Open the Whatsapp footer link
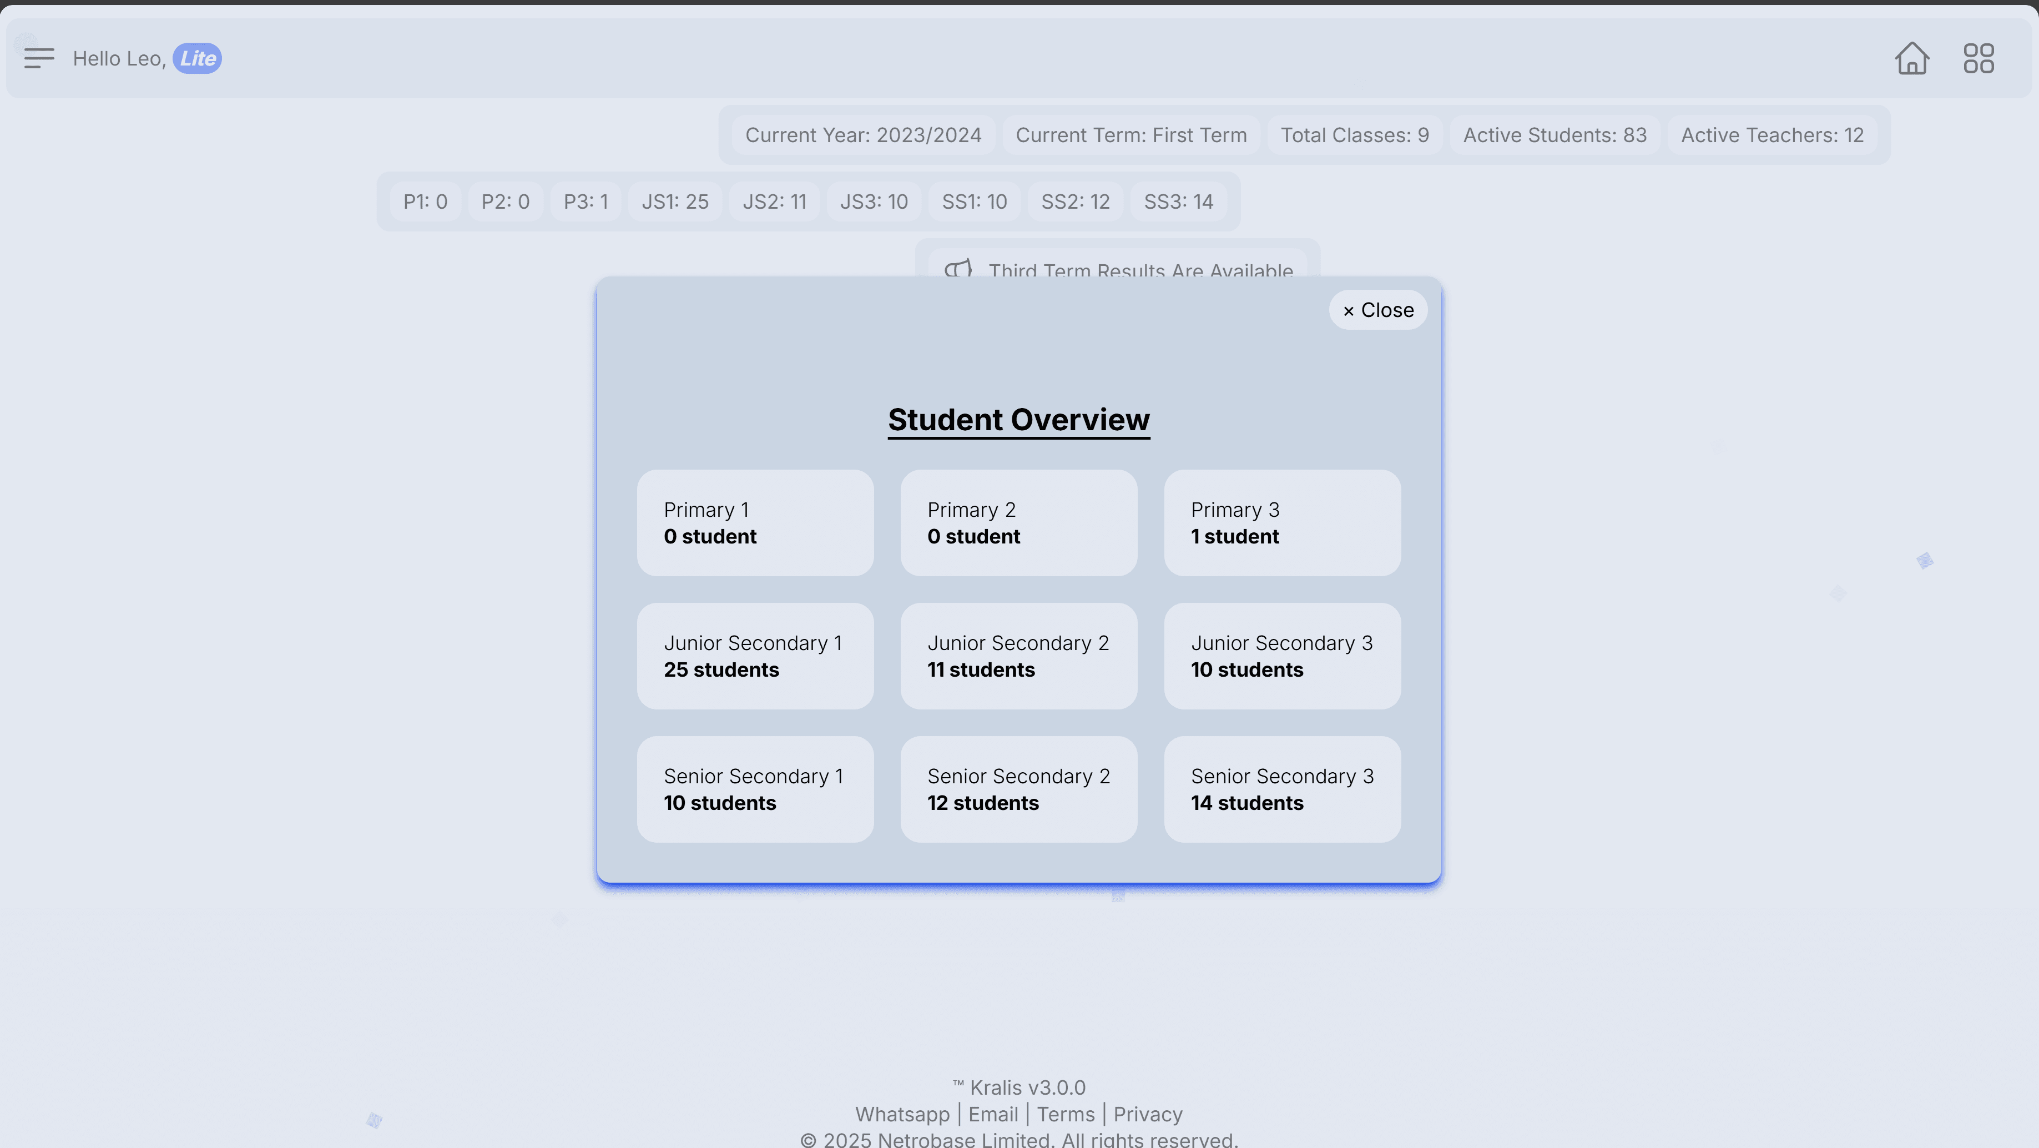The width and height of the screenshot is (2039, 1148). [x=902, y=1114]
